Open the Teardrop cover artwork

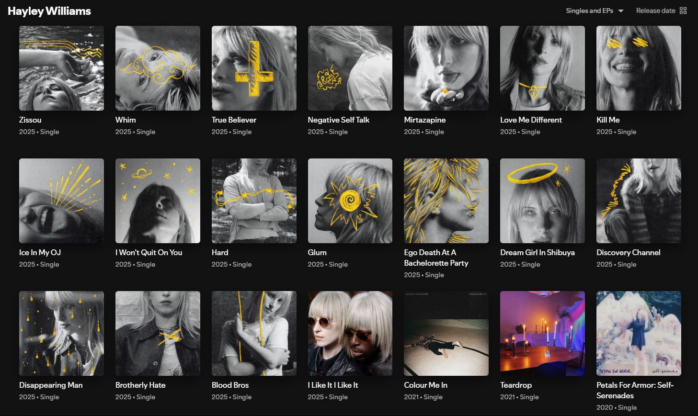[x=542, y=333]
